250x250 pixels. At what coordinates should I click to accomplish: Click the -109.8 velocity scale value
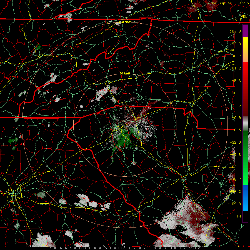coord(234,204)
